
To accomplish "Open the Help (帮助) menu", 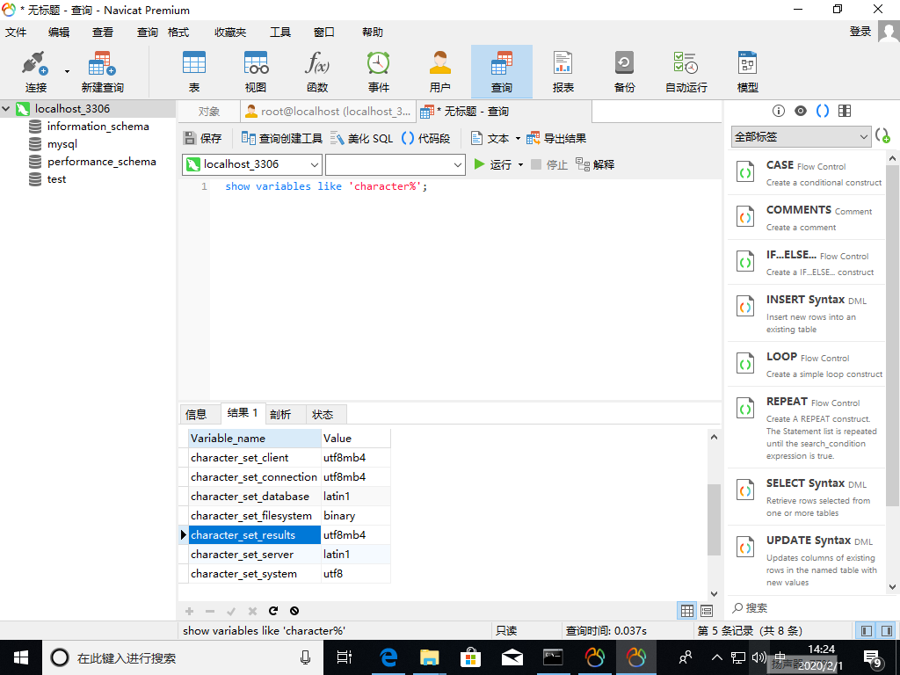I will click(x=372, y=33).
